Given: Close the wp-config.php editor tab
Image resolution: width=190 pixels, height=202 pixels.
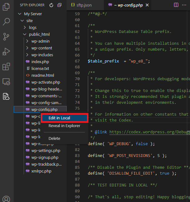Looking at the screenshot, I should pyautogui.click(x=147, y=5).
